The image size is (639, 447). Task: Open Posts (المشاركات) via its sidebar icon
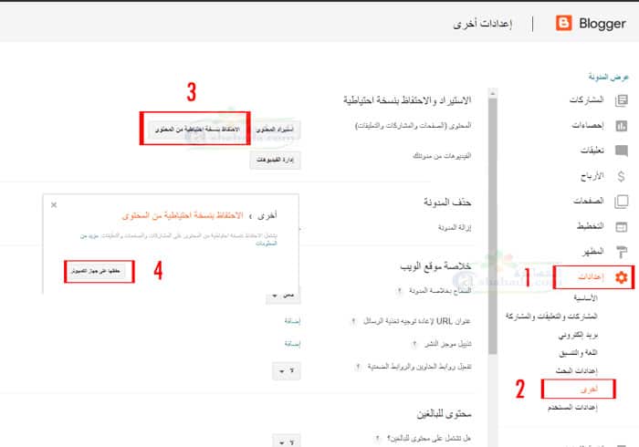point(622,101)
